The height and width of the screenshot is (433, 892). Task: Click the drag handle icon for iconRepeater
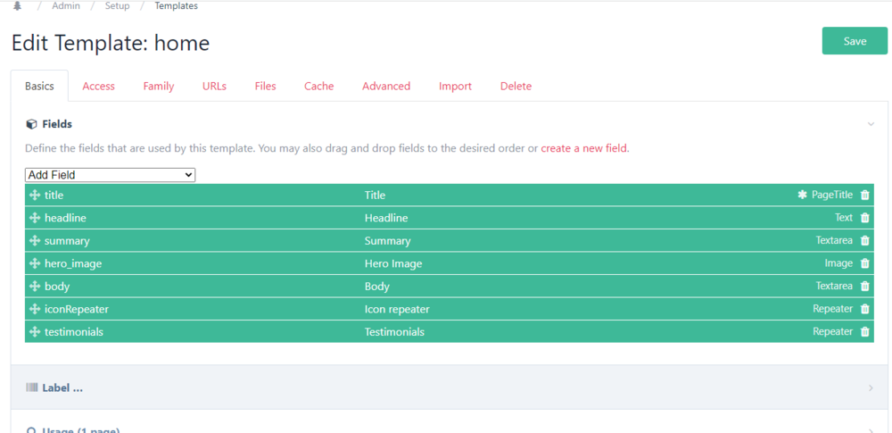[x=35, y=309]
